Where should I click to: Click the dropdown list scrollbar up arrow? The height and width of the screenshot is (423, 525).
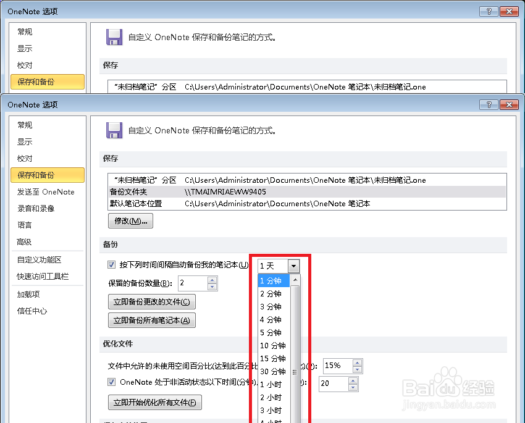coord(295,280)
